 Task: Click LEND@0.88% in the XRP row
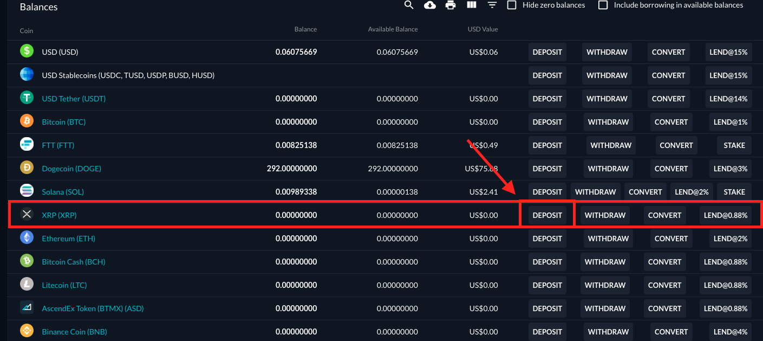[x=726, y=215]
